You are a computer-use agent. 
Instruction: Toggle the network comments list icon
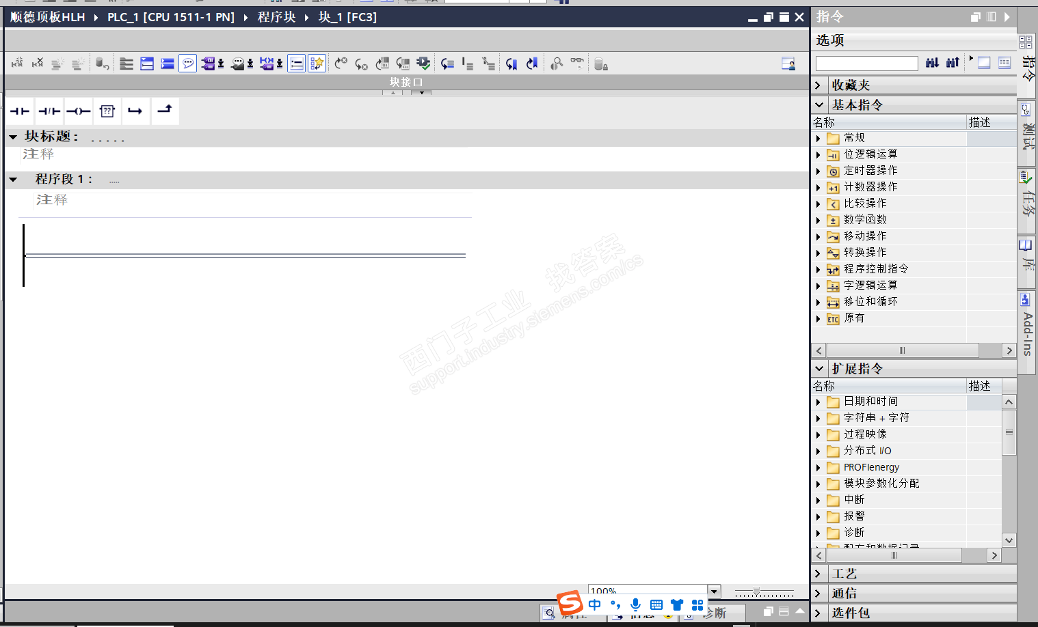pyautogui.click(x=297, y=64)
